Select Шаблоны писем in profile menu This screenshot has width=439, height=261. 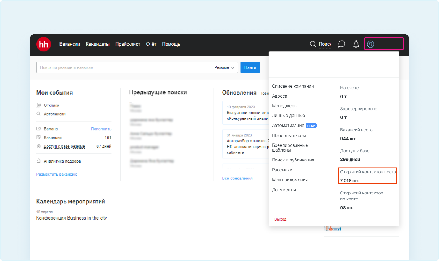coord(289,136)
